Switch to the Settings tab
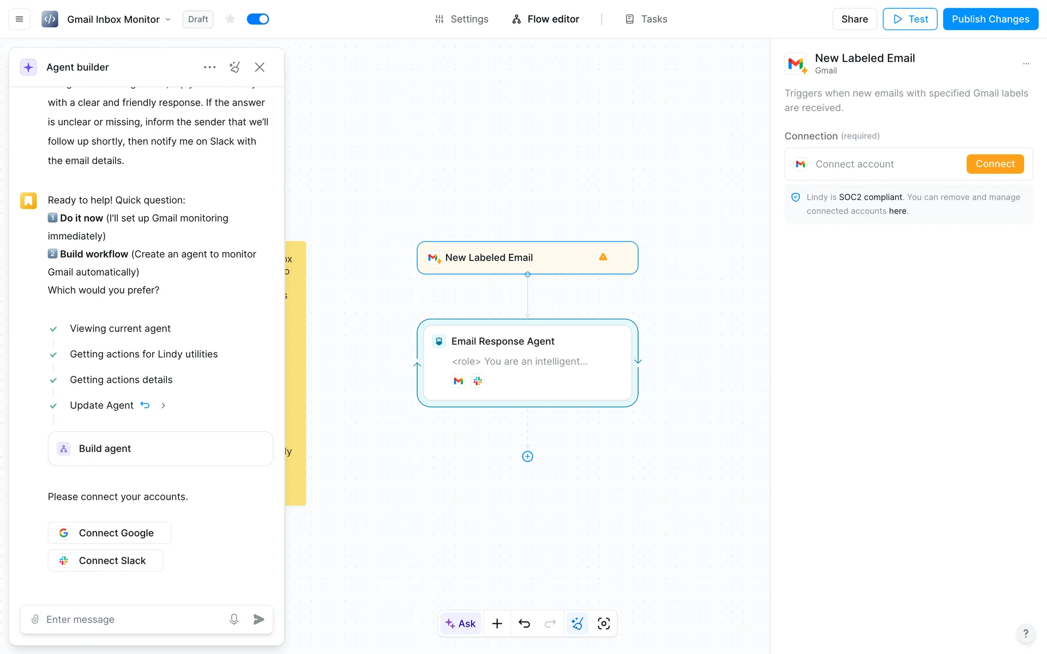Viewport: 1047px width, 654px height. [461, 19]
